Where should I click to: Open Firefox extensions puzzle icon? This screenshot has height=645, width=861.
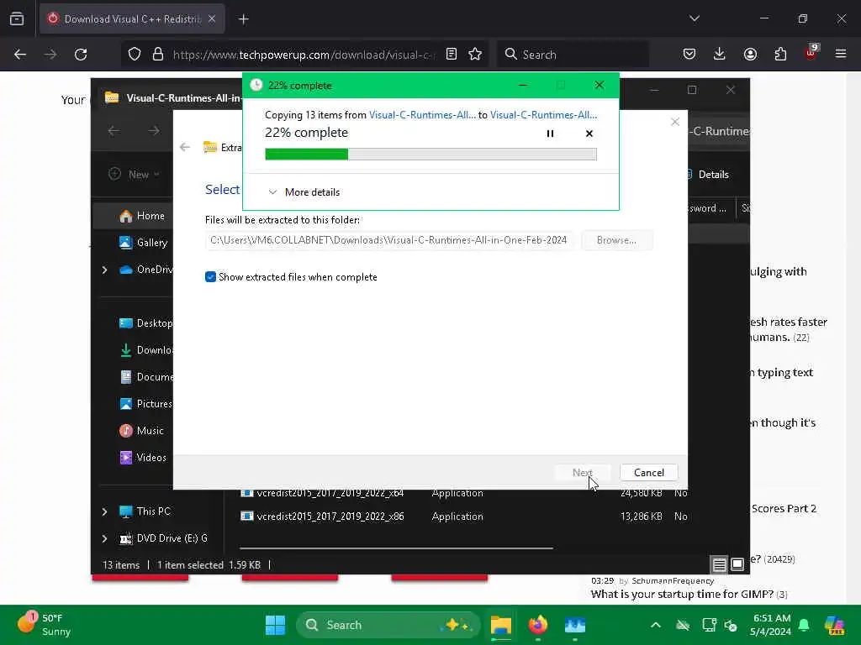click(x=780, y=54)
